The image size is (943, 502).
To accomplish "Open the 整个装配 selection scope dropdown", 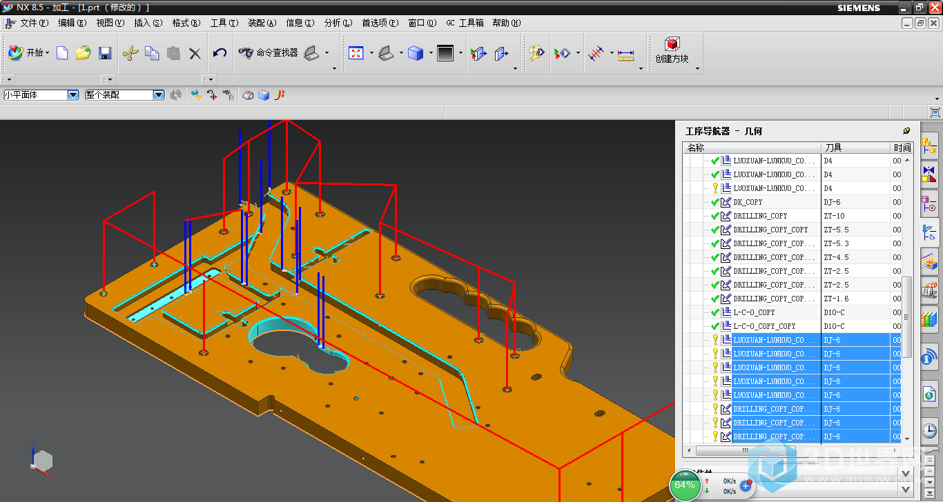I will pos(159,95).
